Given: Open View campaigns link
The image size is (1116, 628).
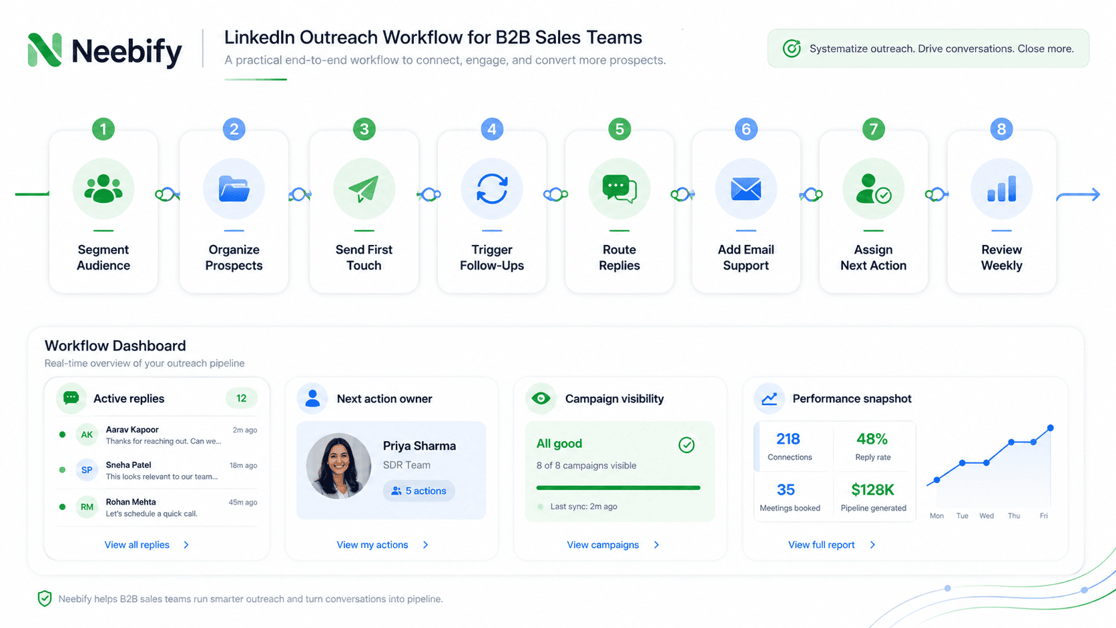Looking at the screenshot, I should coord(603,545).
